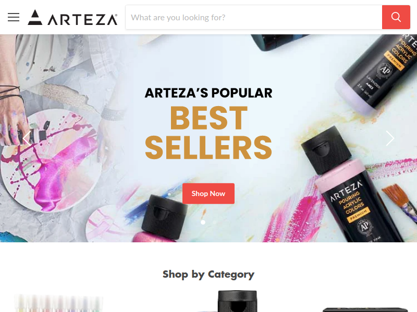Screen dimensions: 417x312
Task: Click the Arteza triangle logo icon
Action: point(35,17)
